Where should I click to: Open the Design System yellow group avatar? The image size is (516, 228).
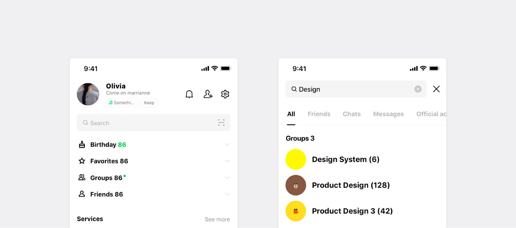(x=296, y=159)
